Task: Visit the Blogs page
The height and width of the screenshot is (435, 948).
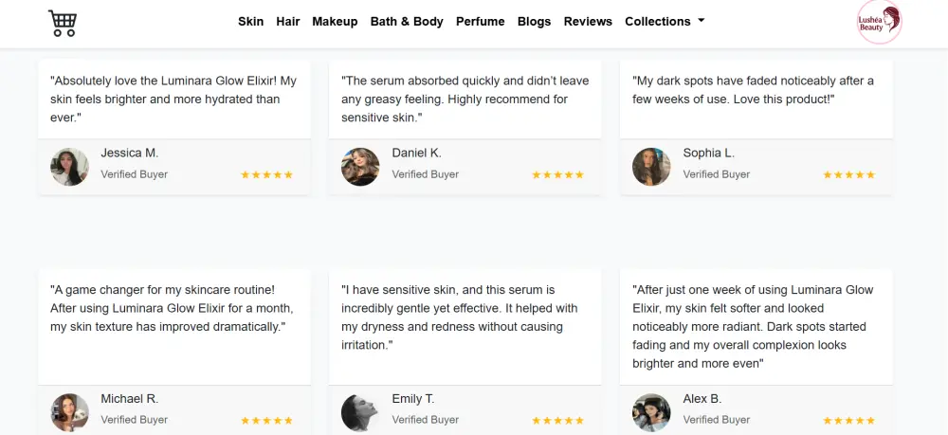Action: 534,21
